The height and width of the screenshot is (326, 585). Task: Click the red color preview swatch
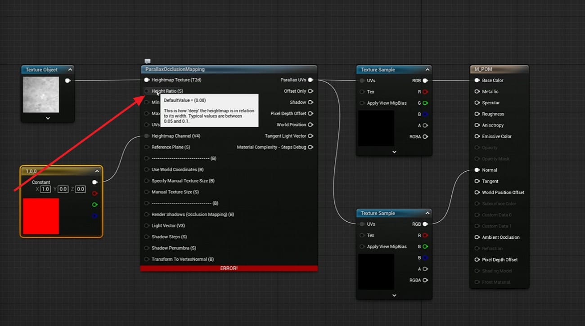pyautogui.click(x=41, y=216)
